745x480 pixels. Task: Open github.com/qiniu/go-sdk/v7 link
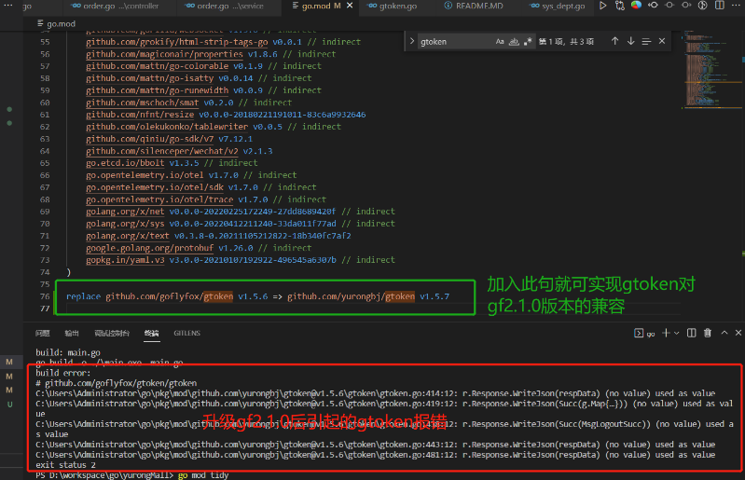pos(150,139)
